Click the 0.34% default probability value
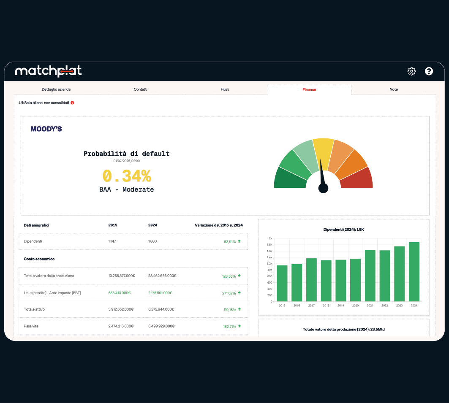Image resolution: width=449 pixels, height=403 pixels. (127, 176)
